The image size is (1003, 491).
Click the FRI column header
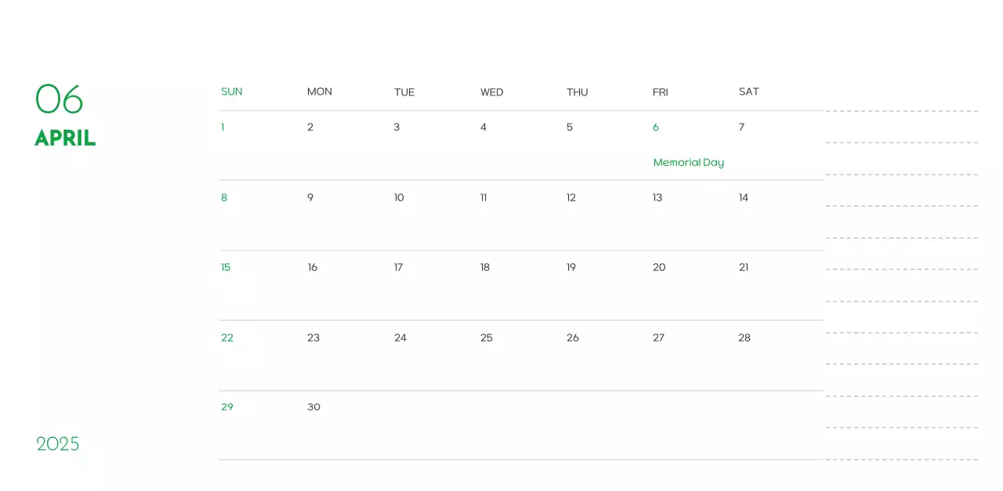point(660,92)
